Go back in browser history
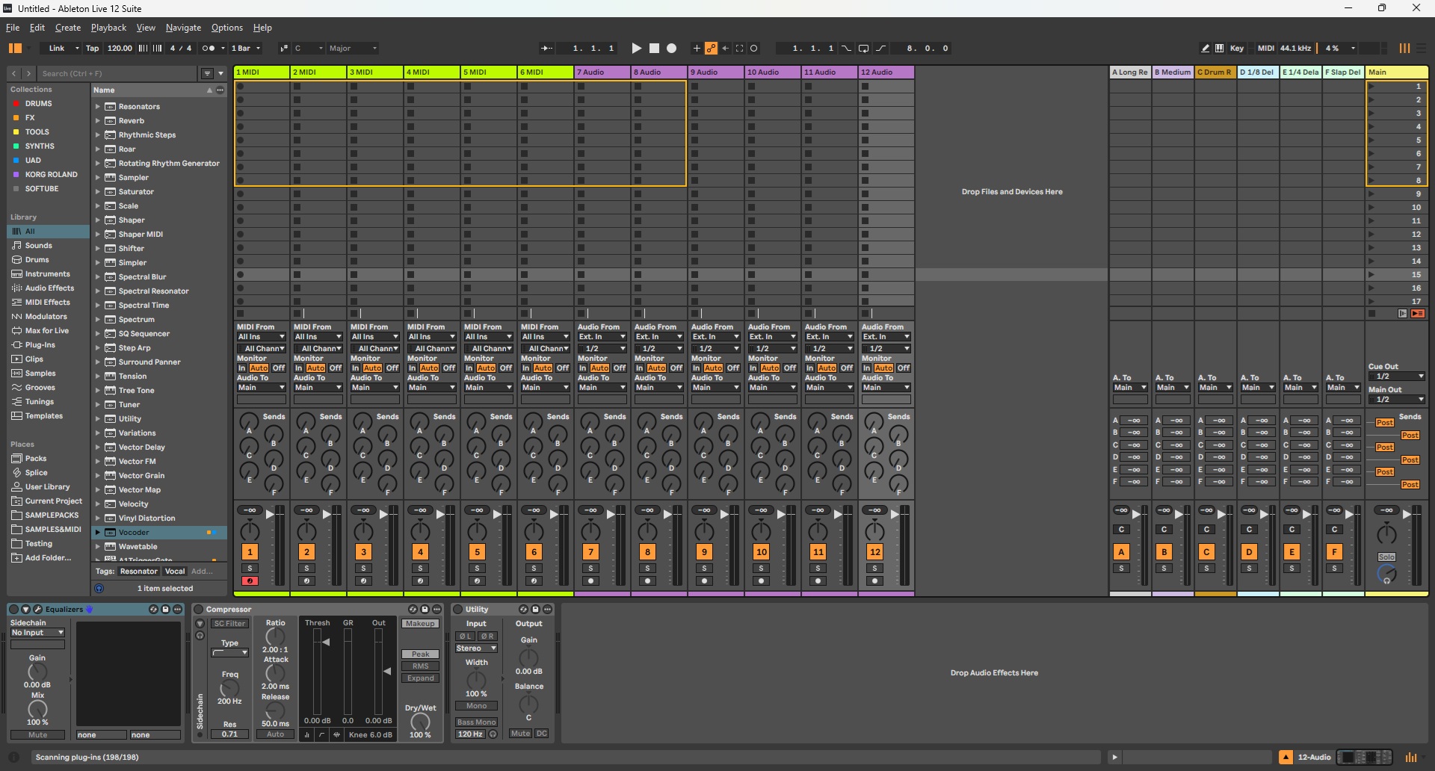This screenshot has height=771, width=1435. tap(14, 73)
